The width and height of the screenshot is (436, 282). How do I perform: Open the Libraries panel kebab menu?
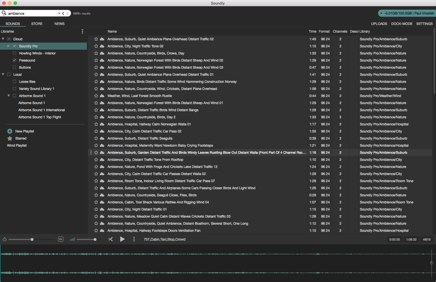(82, 31)
